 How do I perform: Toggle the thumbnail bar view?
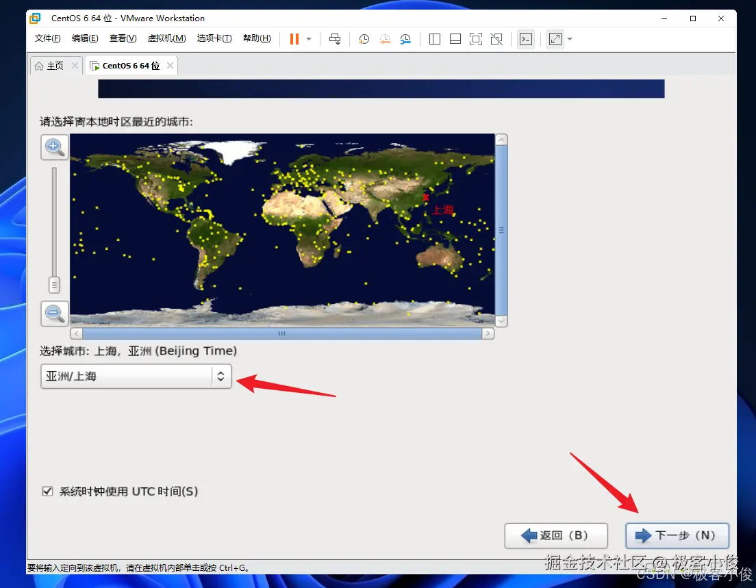[x=455, y=39]
